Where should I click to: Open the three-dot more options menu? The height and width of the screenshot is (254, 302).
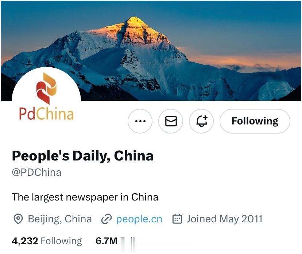click(x=140, y=121)
